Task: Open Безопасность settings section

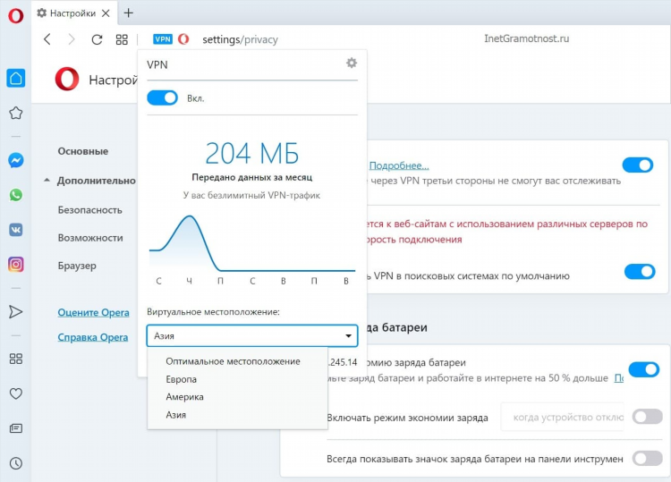Action: pyautogui.click(x=89, y=210)
